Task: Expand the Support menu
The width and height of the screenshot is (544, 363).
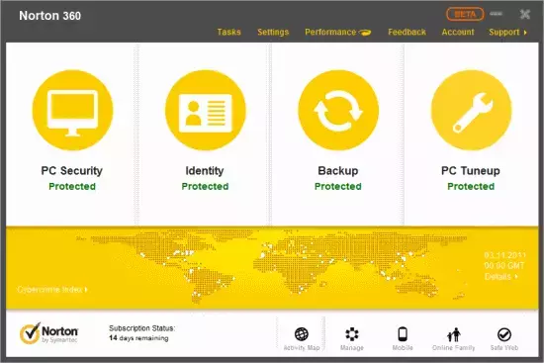Action: [508, 33]
